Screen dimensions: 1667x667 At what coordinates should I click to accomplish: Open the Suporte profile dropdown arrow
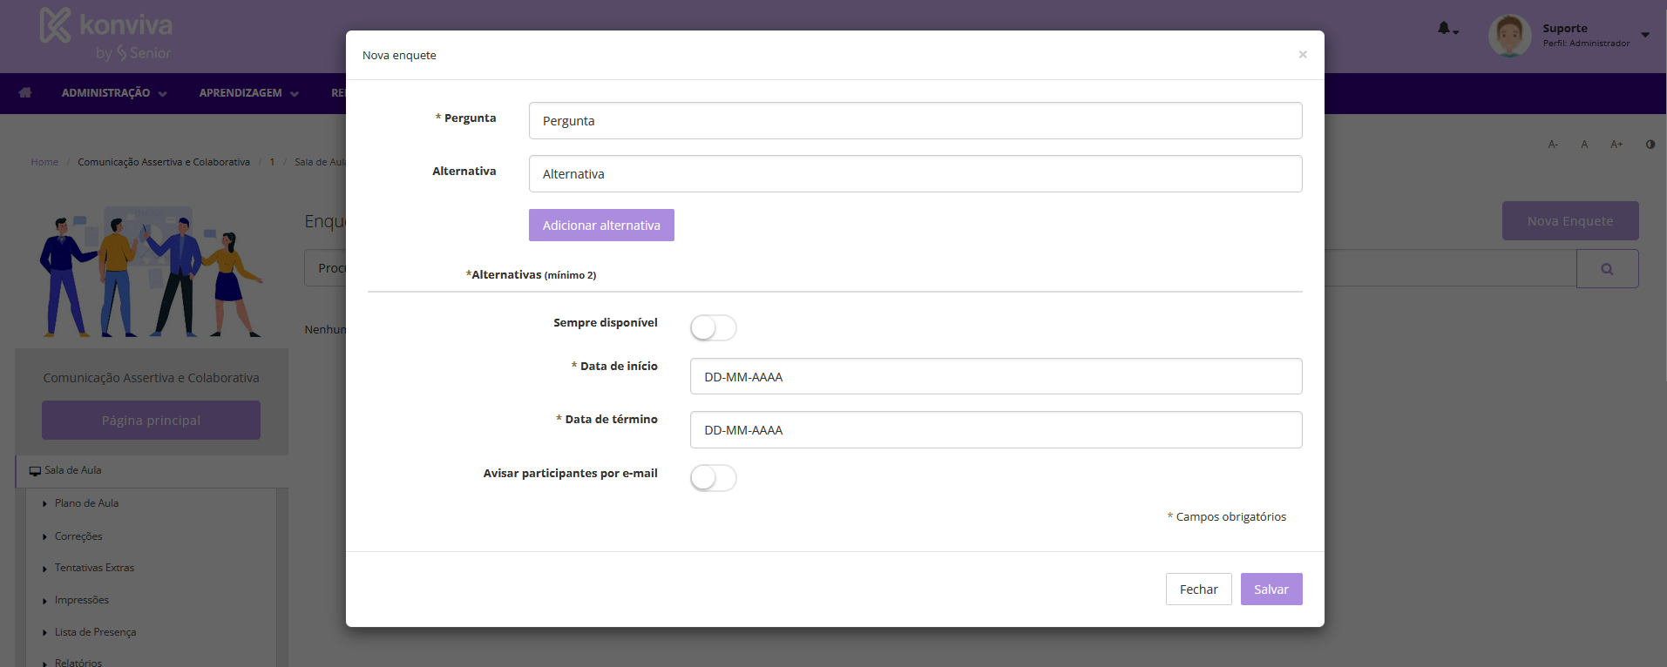click(1645, 35)
